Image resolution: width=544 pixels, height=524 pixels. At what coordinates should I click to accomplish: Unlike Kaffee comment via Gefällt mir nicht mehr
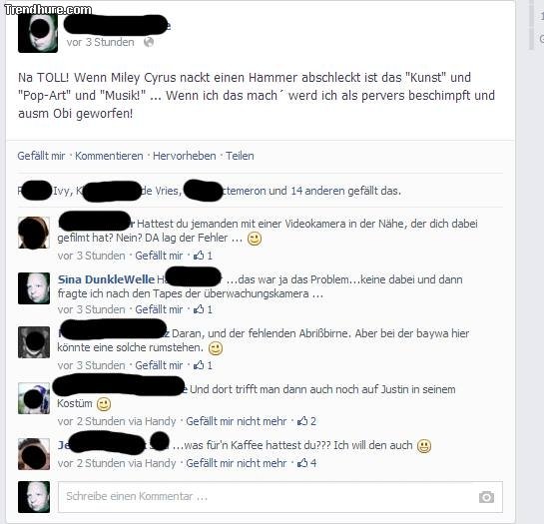pyautogui.click(x=237, y=463)
